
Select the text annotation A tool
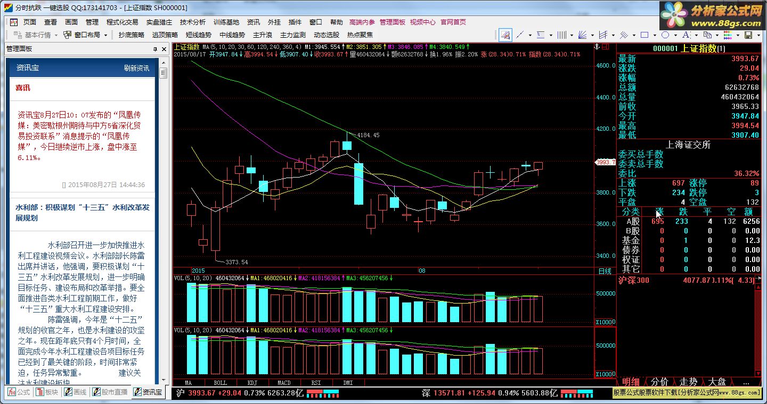[686, 35]
